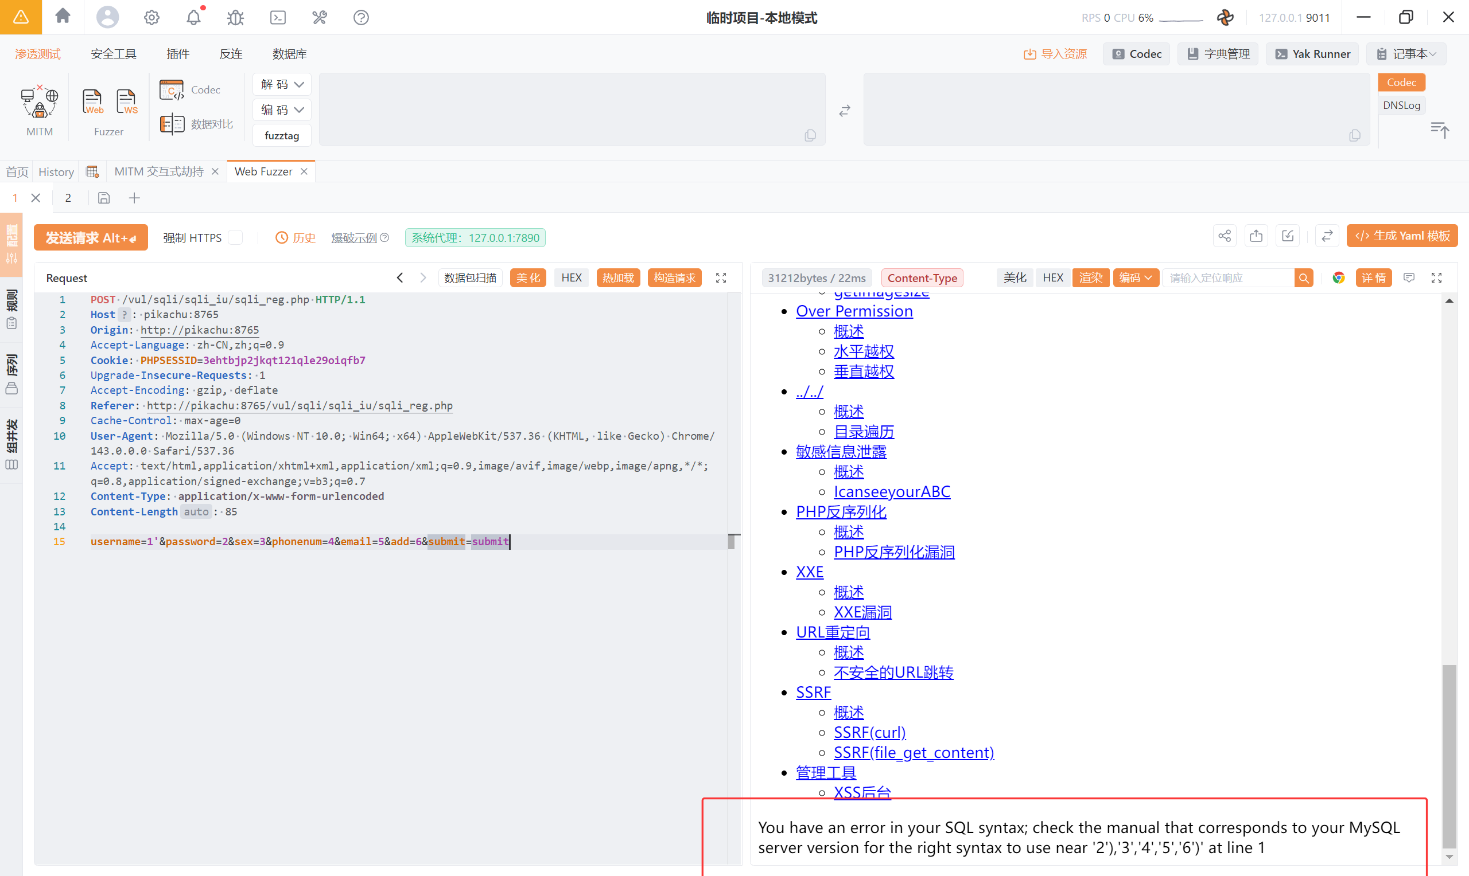Click the save fuzzer tab icon

[104, 198]
